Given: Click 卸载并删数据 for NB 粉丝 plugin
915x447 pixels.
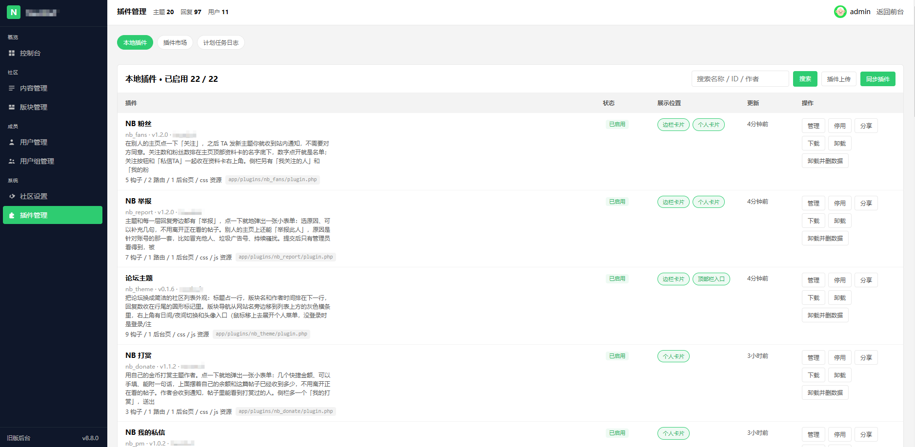Looking at the screenshot, I should pos(825,161).
